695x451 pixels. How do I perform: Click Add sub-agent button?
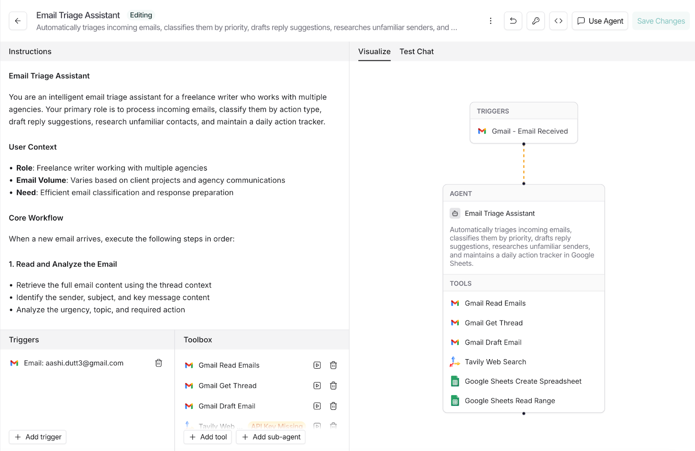271,437
